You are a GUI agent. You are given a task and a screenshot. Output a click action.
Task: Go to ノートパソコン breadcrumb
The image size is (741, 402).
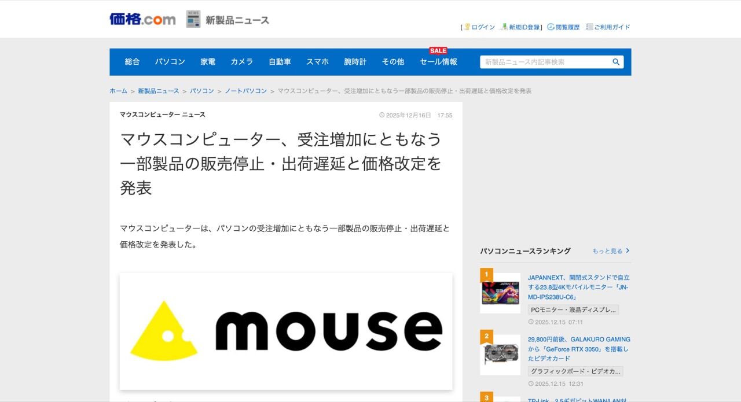[246, 91]
